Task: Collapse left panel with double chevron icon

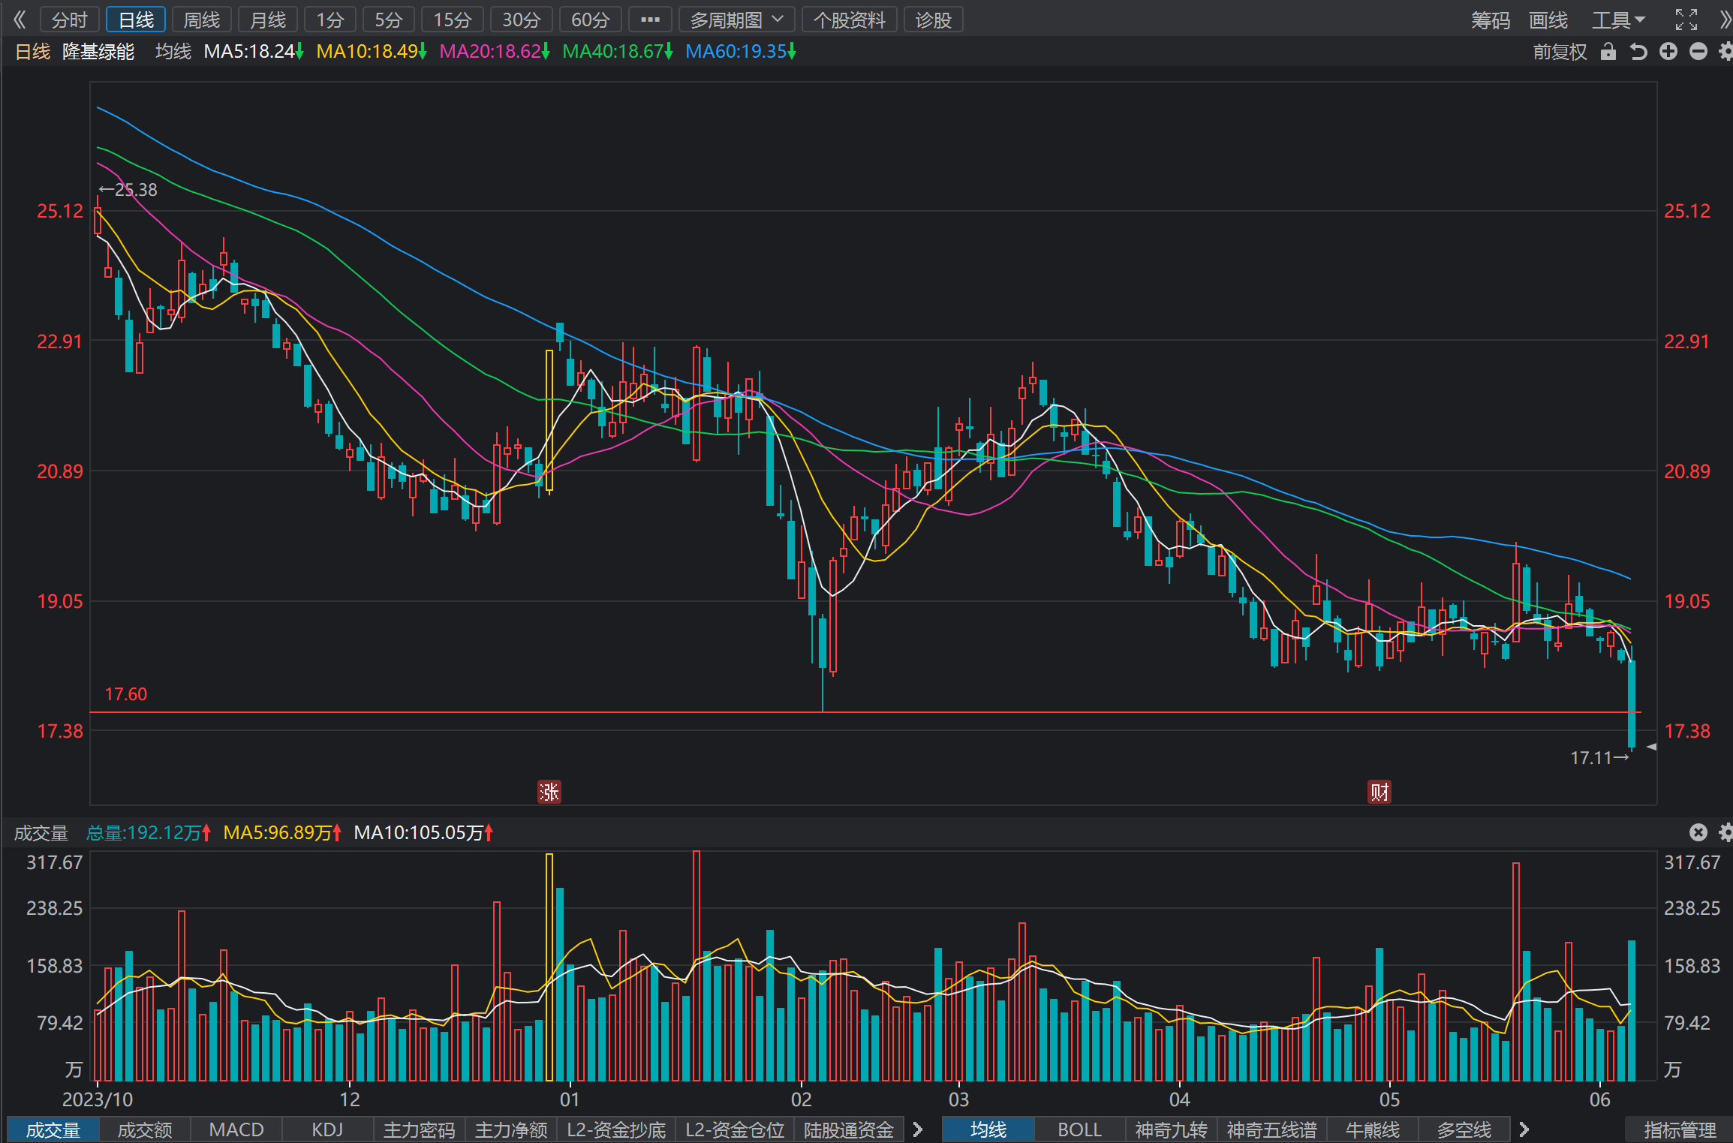Action: tap(20, 20)
